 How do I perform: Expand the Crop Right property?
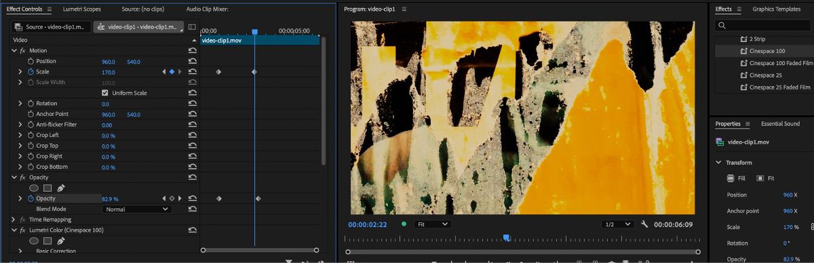20,156
